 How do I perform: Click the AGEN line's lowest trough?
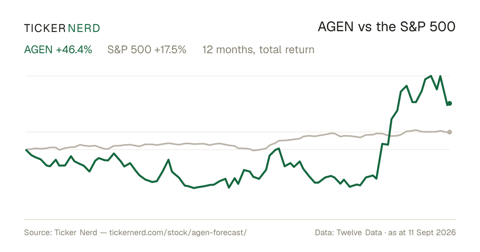point(194,188)
